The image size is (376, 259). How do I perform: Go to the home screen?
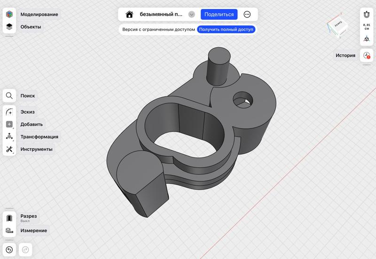coord(129,15)
